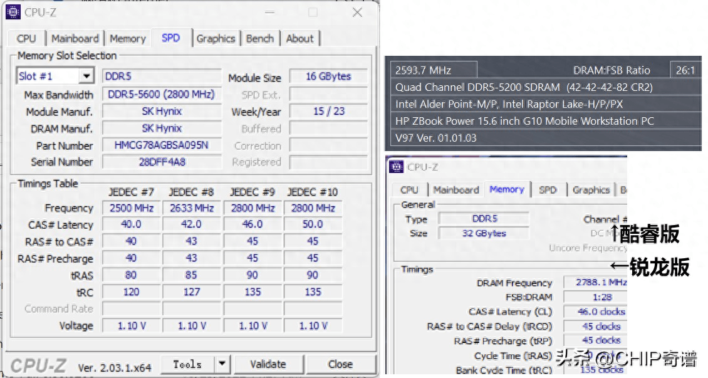This screenshot has height=378, width=708.
Task: Select CPU tab in second CPU-Z window
Action: (409, 190)
